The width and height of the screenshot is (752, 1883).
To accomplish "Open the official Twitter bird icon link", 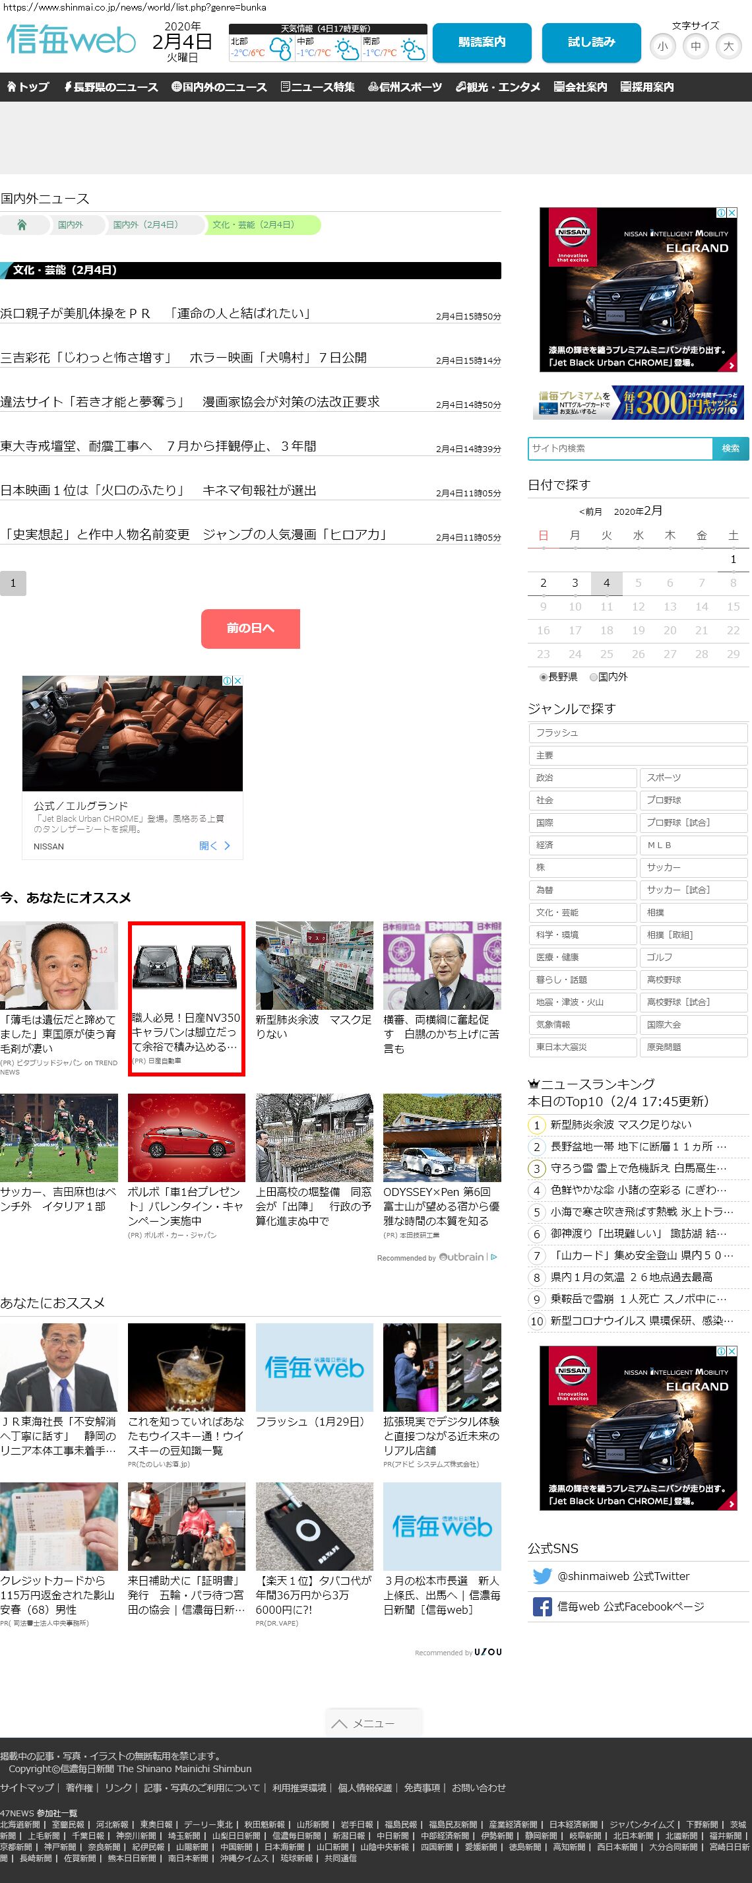I will click(542, 1576).
